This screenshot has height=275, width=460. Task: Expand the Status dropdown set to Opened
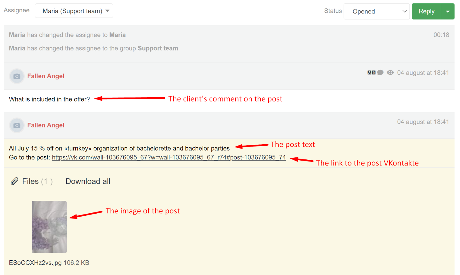coord(376,11)
